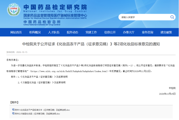Click the 【附件】 section heading
The height and width of the screenshot is (120, 179).
point(14,102)
